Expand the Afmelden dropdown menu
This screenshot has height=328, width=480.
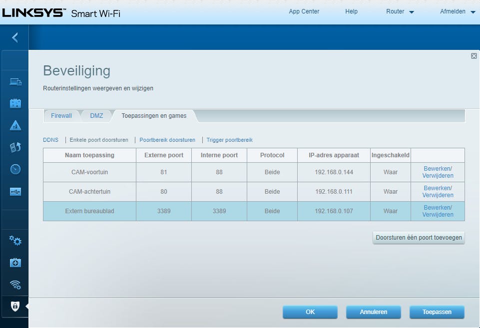point(458,11)
